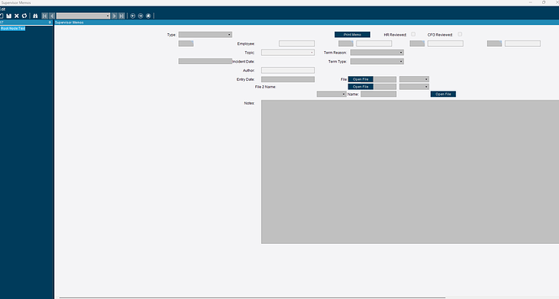Image resolution: width=559 pixels, height=299 pixels.
Task: Click the delete X icon in toolbar
Action: coord(16,15)
